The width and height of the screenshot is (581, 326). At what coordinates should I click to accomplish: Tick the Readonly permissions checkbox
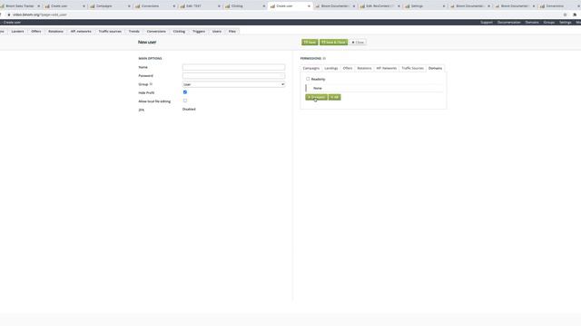[308, 79]
